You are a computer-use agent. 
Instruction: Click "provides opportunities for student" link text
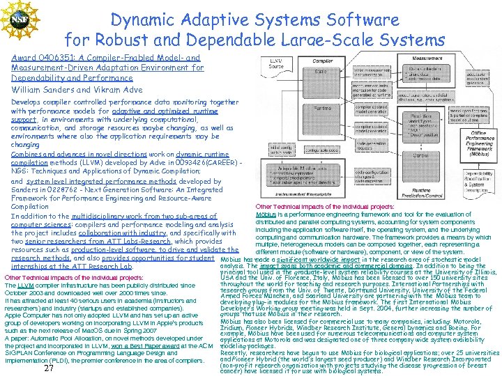158,258
